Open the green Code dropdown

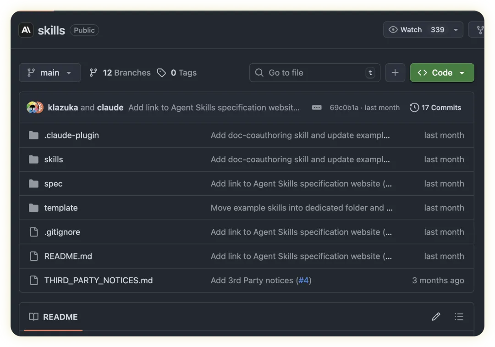coord(442,73)
